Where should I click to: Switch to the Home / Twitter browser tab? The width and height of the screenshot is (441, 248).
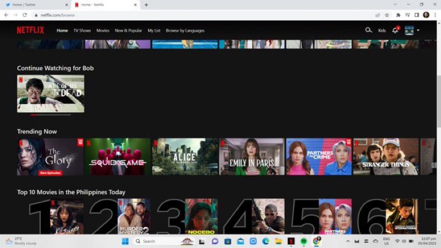35,5
